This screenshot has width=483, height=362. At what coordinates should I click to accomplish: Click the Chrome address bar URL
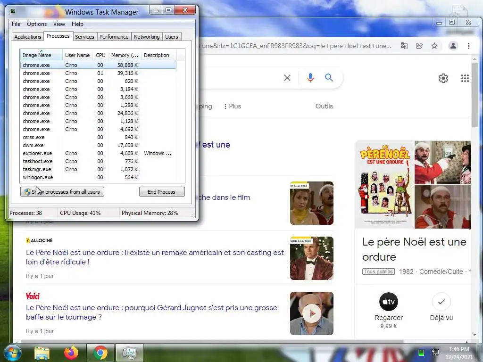(x=295, y=46)
